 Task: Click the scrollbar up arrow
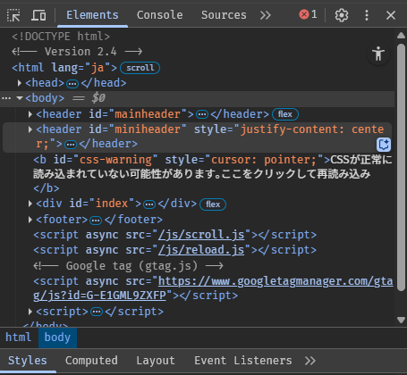coord(401,36)
